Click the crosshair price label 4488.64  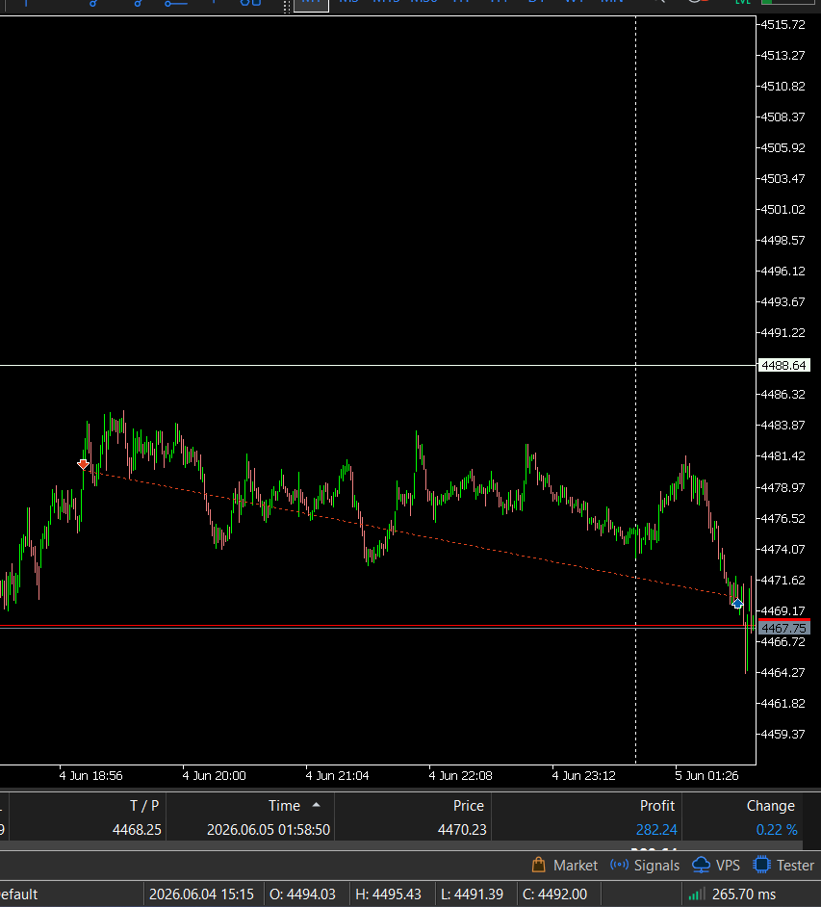pyautogui.click(x=783, y=366)
